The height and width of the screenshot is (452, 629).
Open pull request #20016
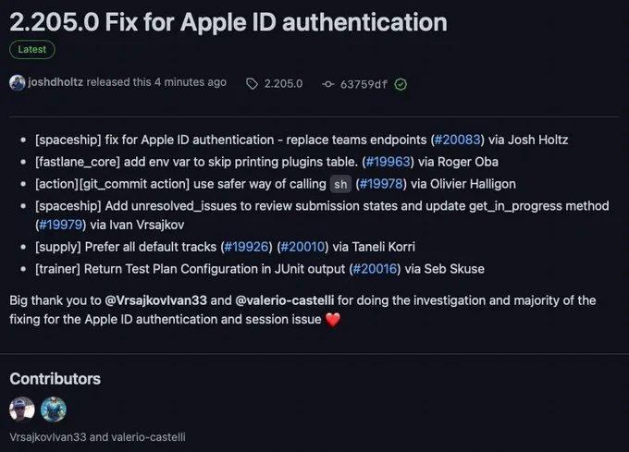(x=375, y=269)
